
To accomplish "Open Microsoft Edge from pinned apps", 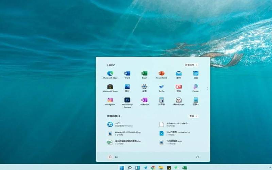I will coord(110,75).
